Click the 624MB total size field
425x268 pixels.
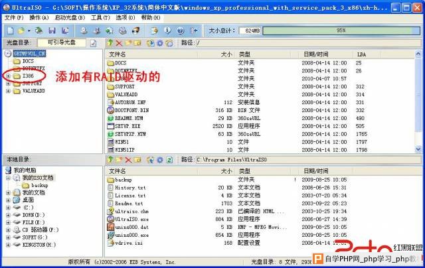pos(250,31)
